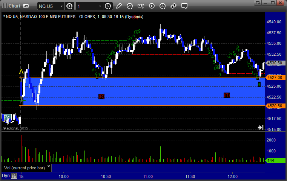Click the 4520.50 orange price label

pos(275,106)
